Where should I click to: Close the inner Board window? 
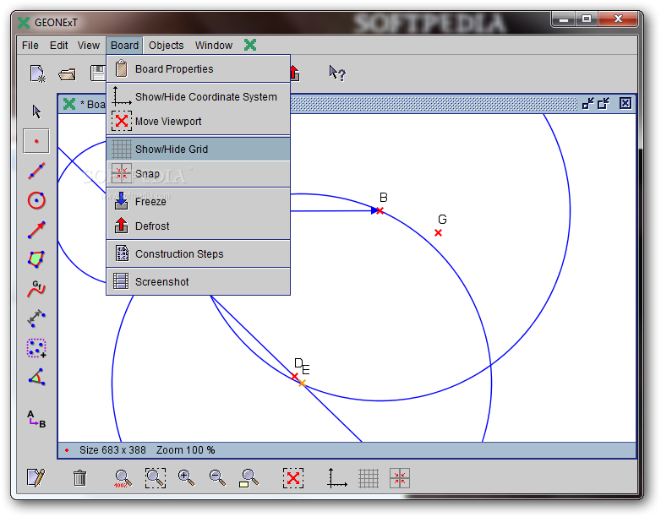coord(625,103)
